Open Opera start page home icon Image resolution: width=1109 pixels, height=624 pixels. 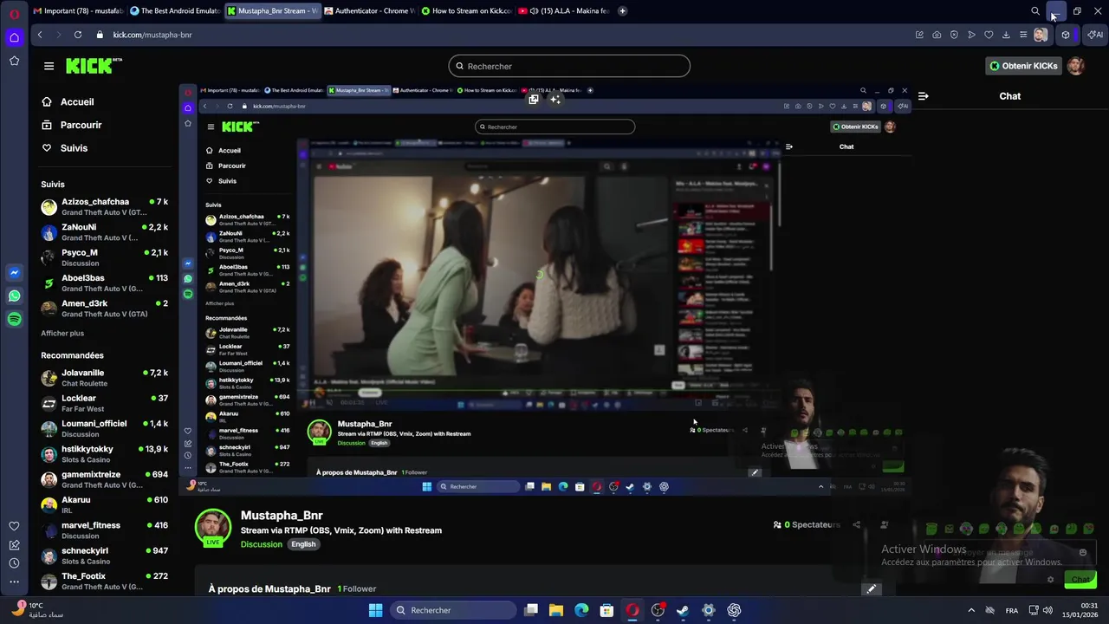click(x=14, y=37)
